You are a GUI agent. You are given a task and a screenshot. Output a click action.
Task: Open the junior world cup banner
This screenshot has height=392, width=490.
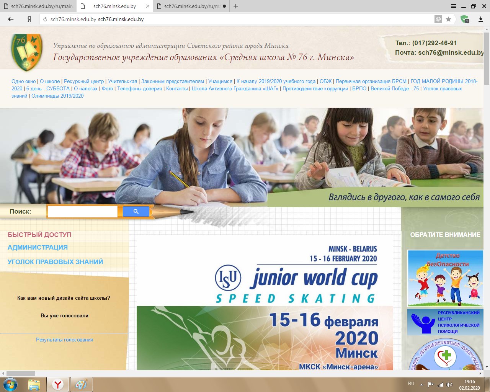pyautogui.click(x=265, y=302)
